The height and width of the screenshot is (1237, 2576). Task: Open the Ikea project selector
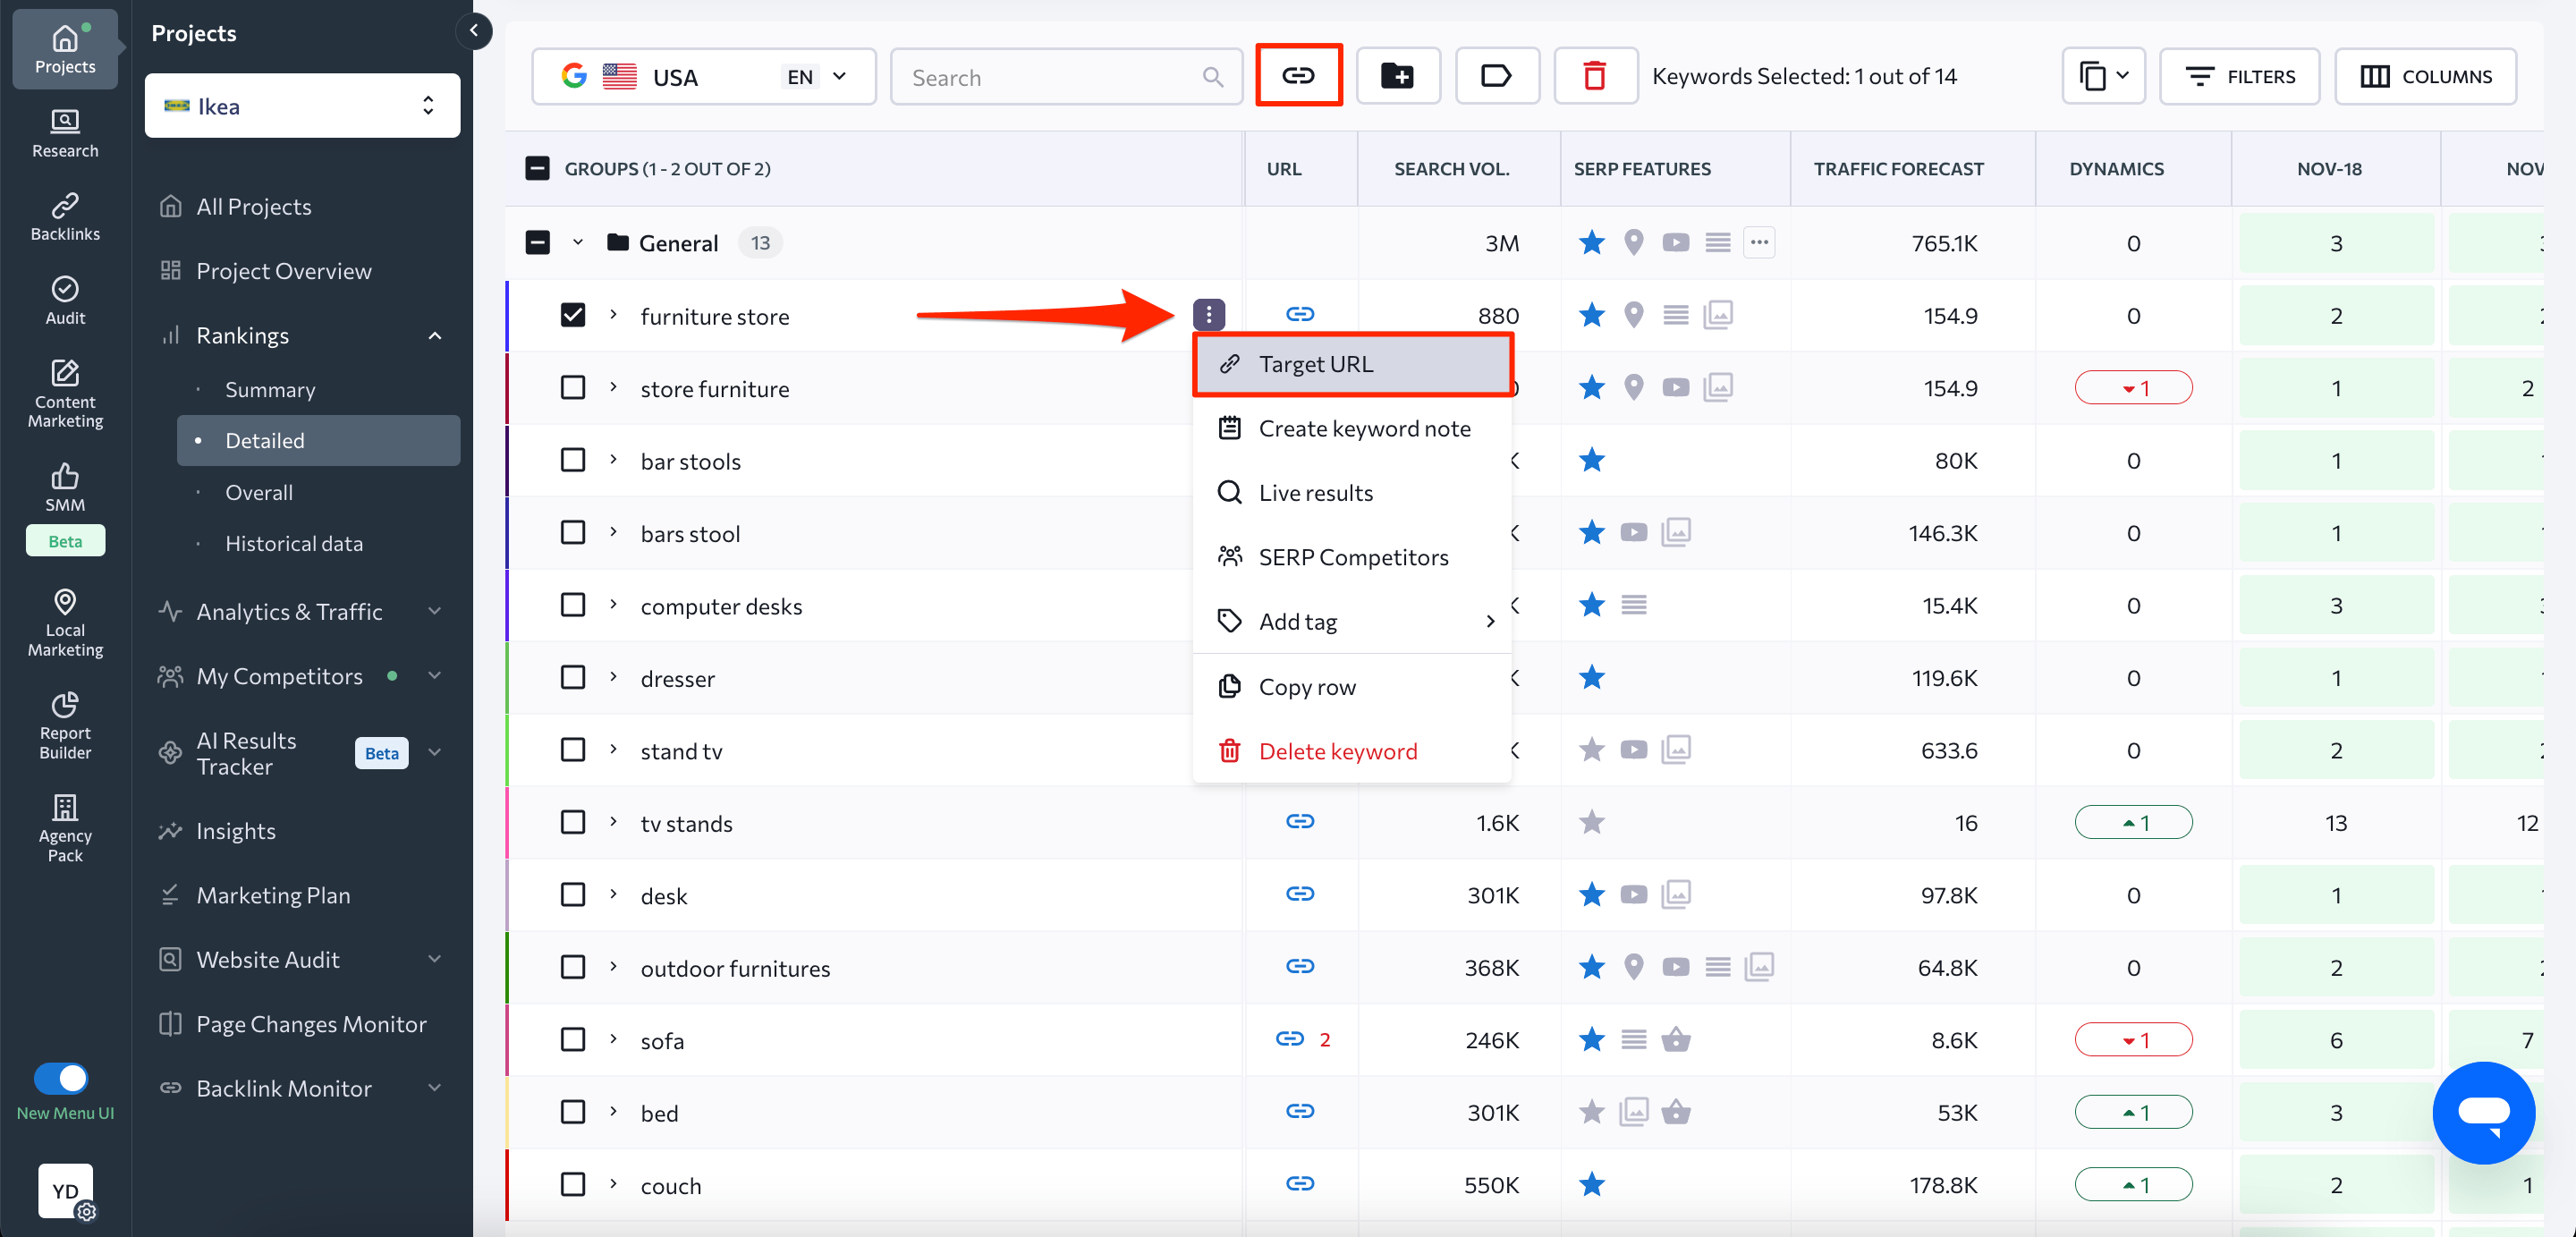coord(301,105)
